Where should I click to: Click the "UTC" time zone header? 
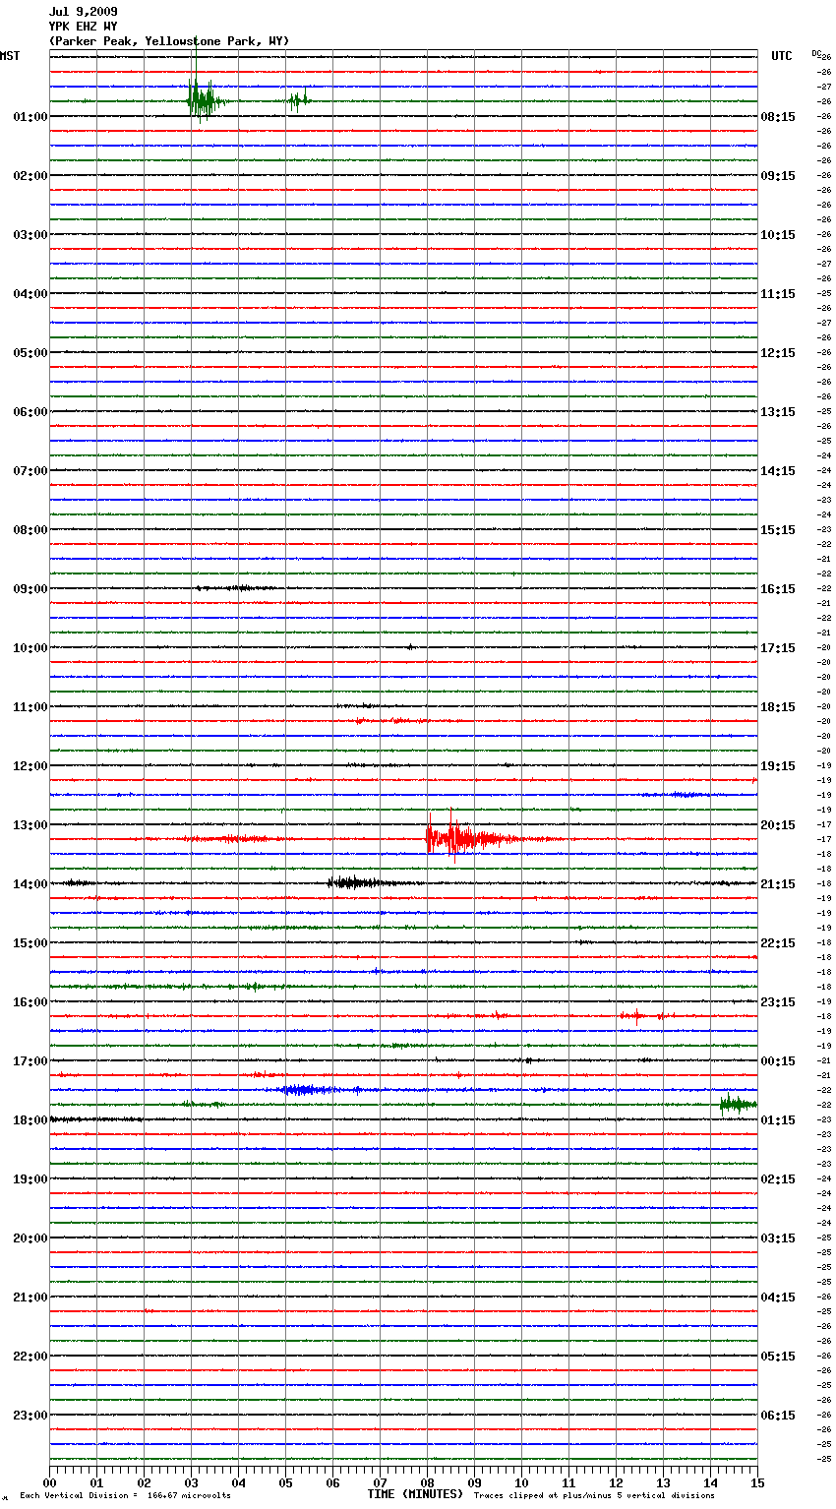782,56
